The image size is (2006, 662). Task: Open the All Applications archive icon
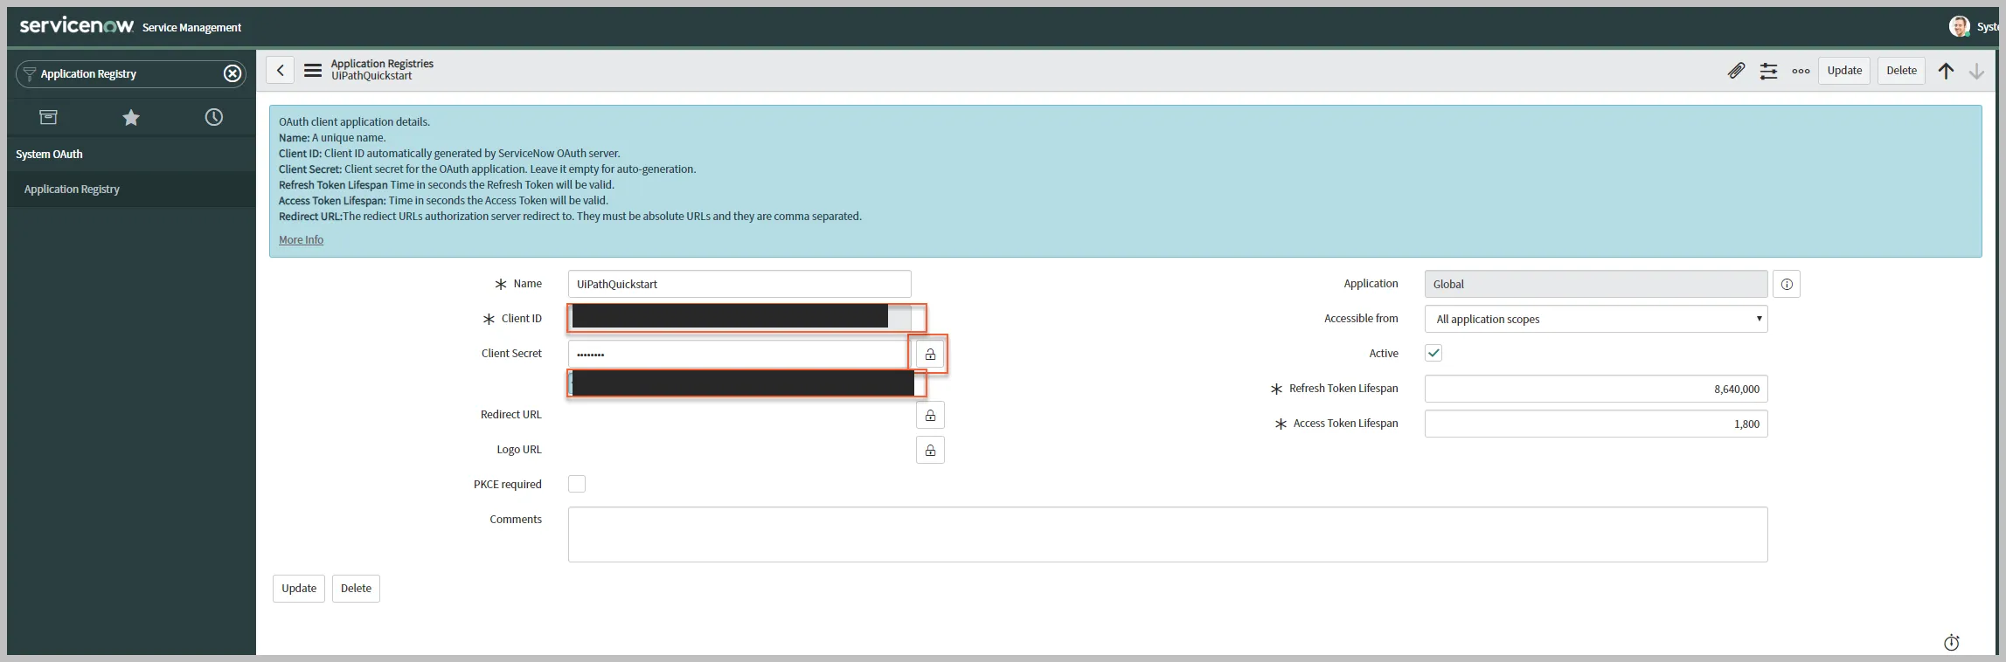(x=49, y=117)
